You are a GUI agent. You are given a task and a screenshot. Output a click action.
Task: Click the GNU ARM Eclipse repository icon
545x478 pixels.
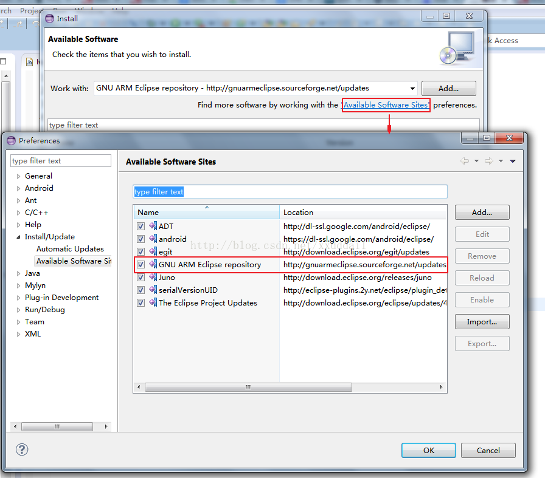click(x=153, y=265)
